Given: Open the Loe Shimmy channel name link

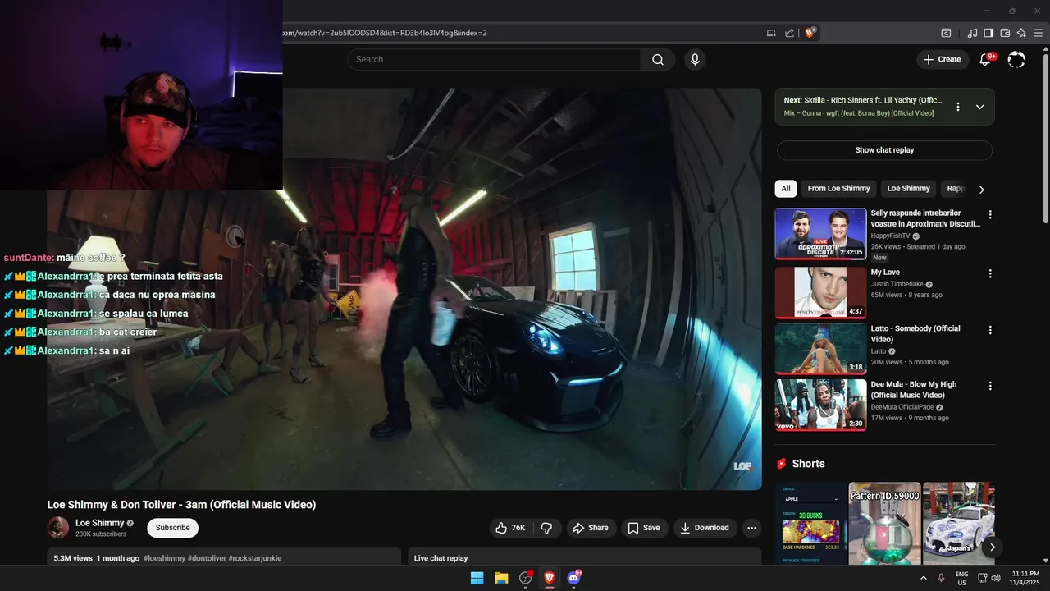Looking at the screenshot, I should coord(99,523).
